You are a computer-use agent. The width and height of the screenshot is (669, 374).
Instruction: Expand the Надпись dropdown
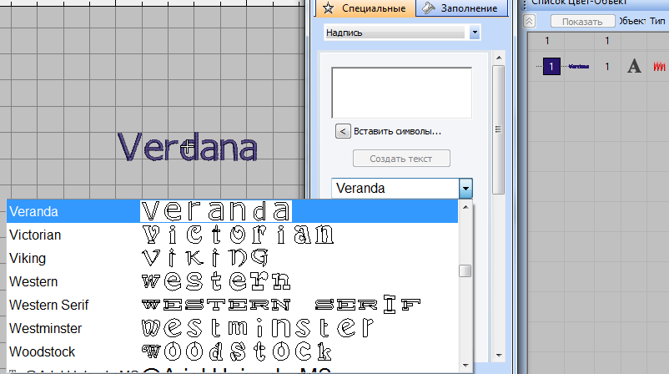pyautogui.click(x=475, y=33)
